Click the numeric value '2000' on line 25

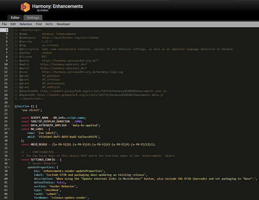click(x=77, y=122)
